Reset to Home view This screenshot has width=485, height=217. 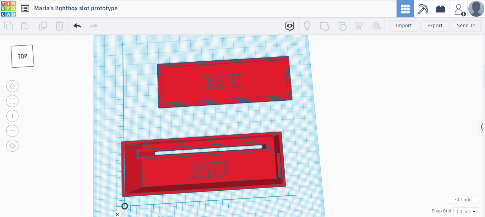tap(12, 86)
